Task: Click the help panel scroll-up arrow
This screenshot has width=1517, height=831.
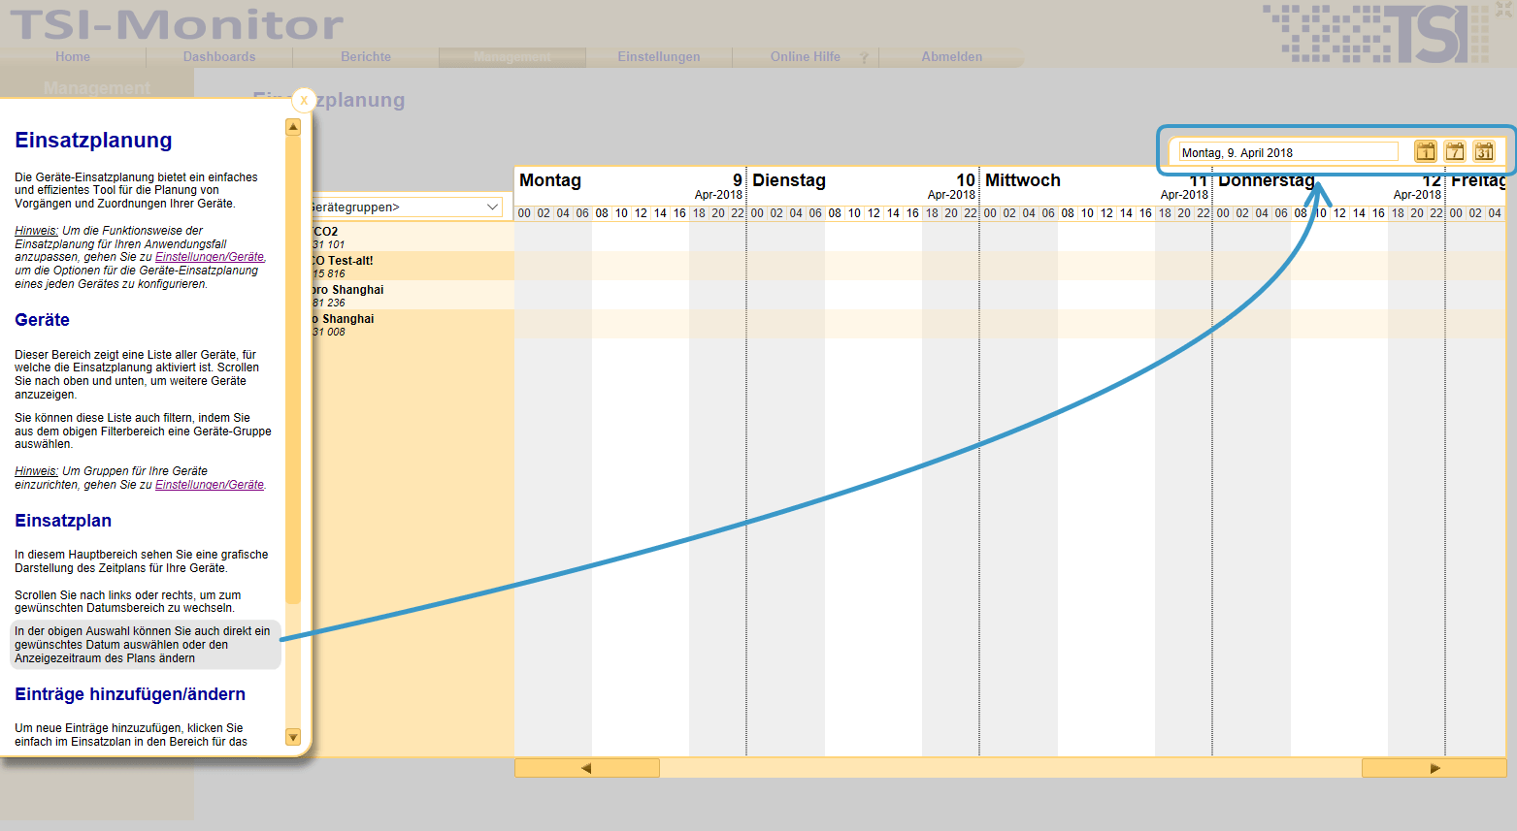Action: tap(293, 127)
